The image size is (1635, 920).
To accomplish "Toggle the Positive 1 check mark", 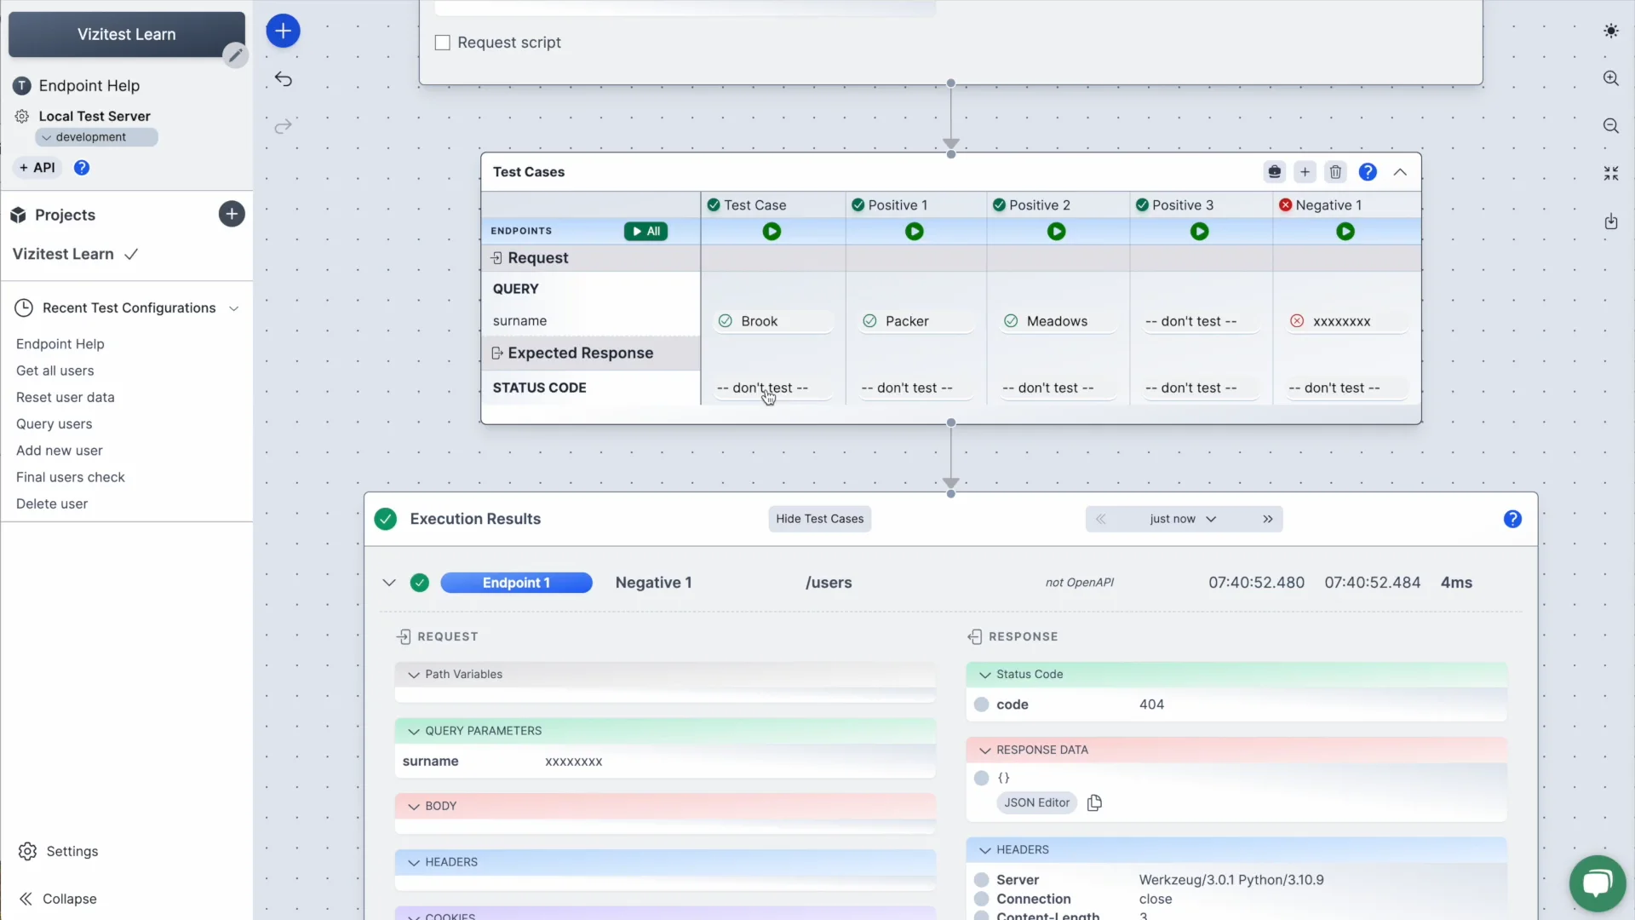I will 859,204.
